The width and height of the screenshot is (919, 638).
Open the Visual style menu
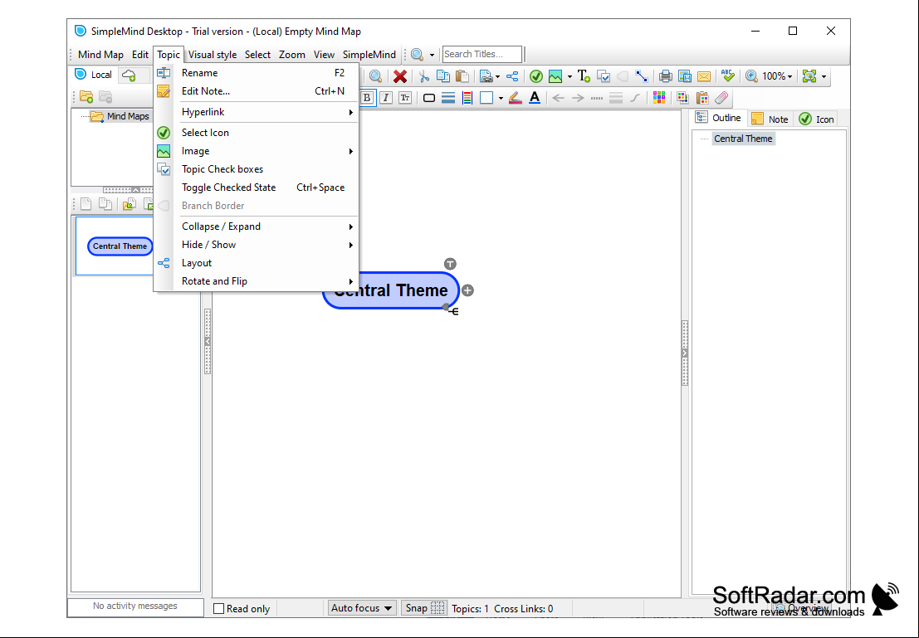213,55
